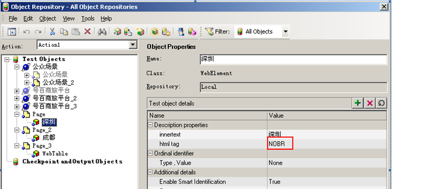422x189 pixels.
Task: Click Define New Test Object icon
Action: (140, 31)
